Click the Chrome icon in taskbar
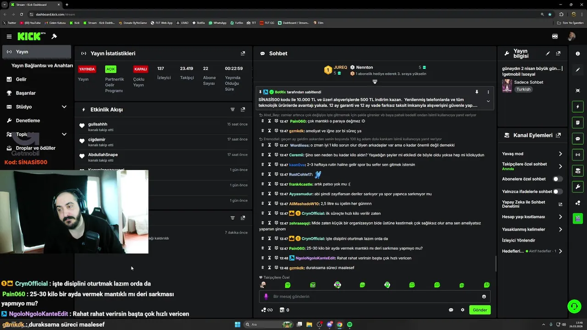This screenshot has width=587, height=330. [339, 324]
